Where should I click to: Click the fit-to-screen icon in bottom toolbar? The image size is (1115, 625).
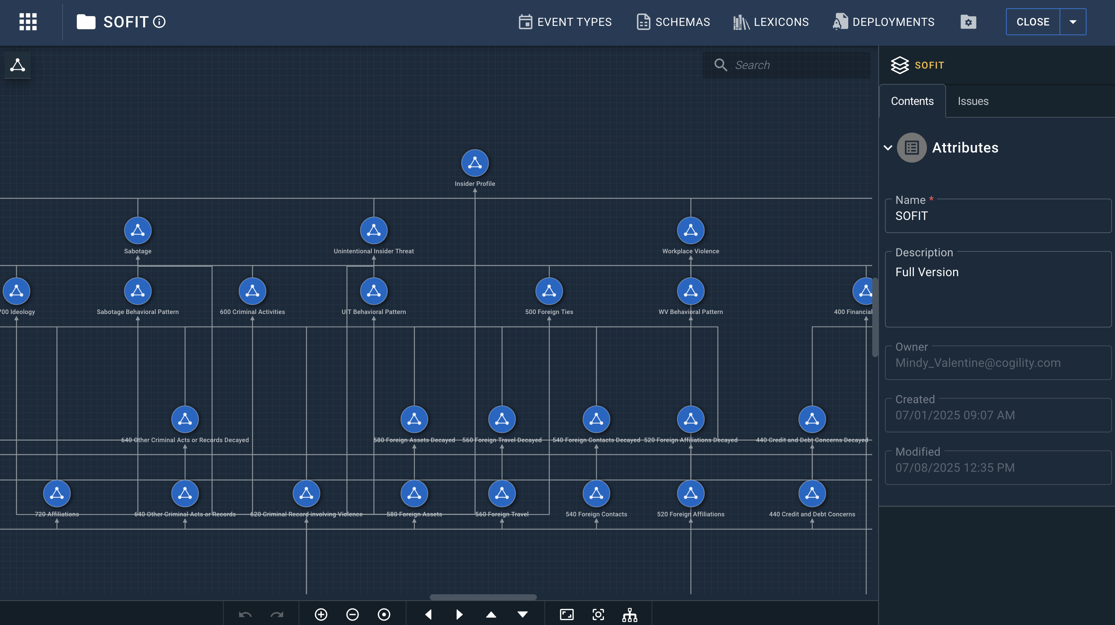click(x=566, y=614)
